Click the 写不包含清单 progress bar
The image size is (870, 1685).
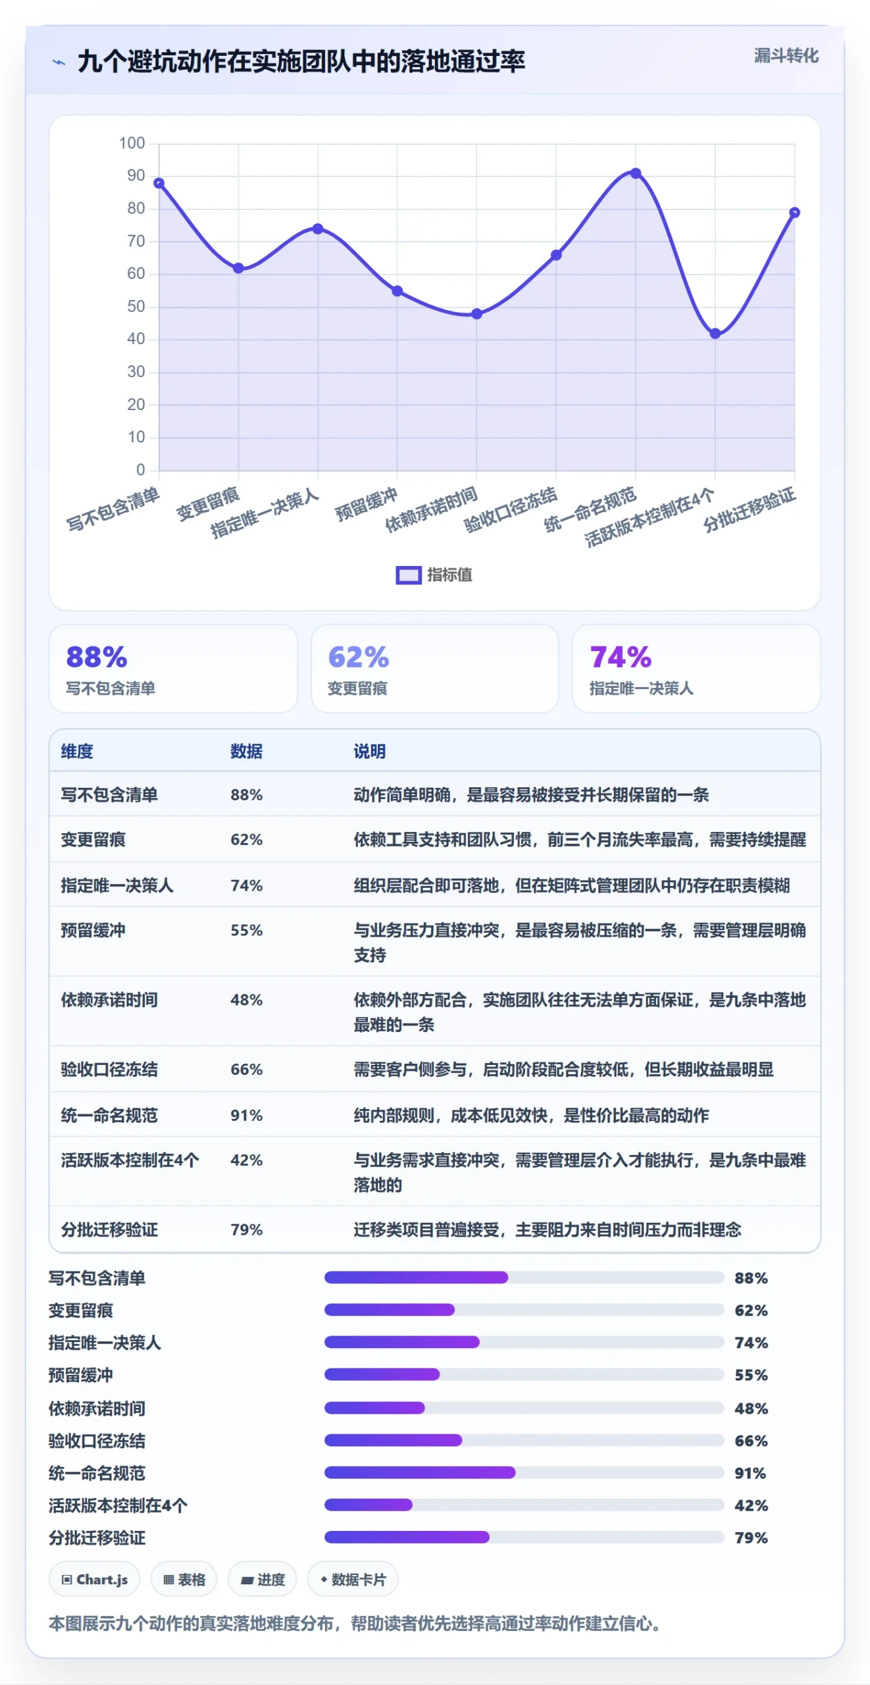coord(524,1278)
